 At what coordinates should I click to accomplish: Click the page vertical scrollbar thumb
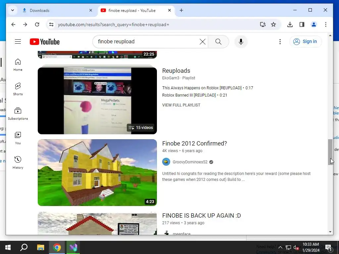pos(330,152)
